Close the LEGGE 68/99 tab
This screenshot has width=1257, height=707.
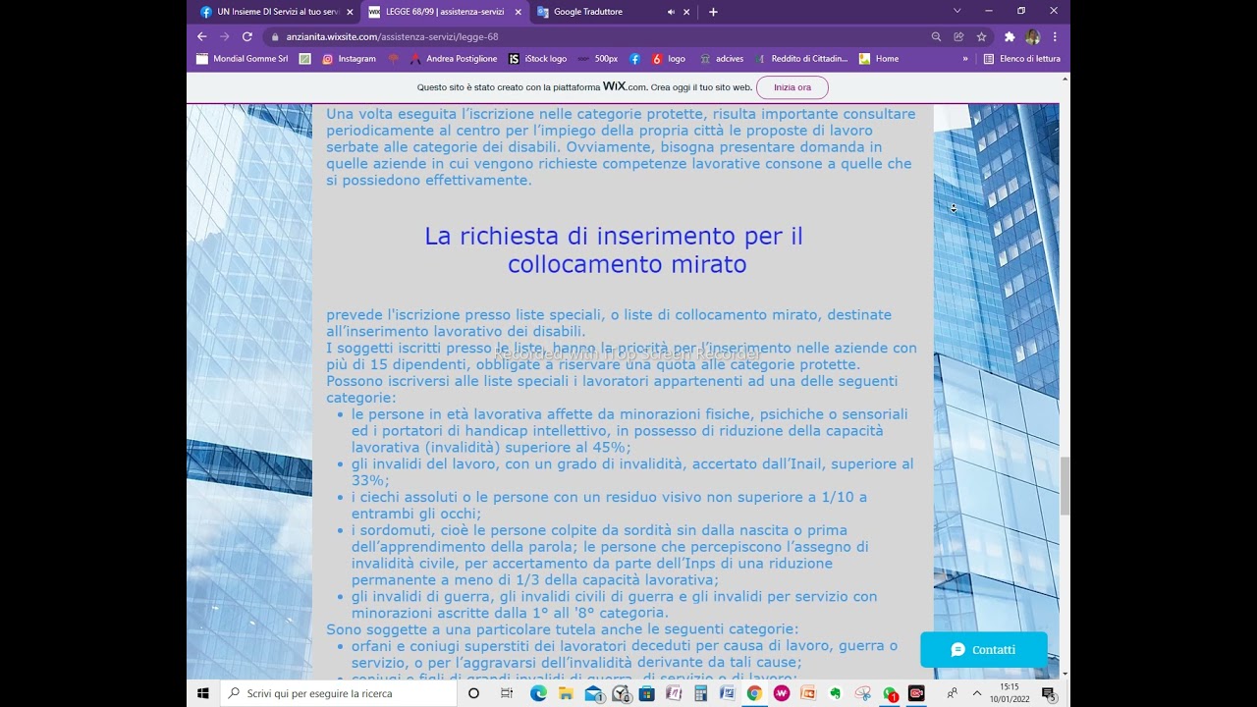(518, 12)
